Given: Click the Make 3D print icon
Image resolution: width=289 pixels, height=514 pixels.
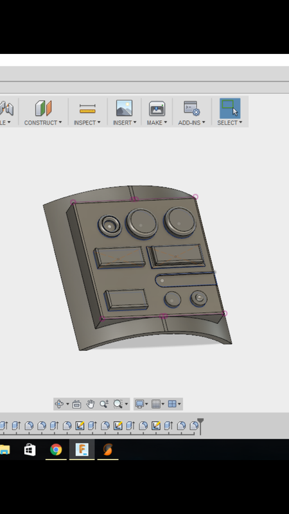Looking at the screenshot, I should [157, 109].
